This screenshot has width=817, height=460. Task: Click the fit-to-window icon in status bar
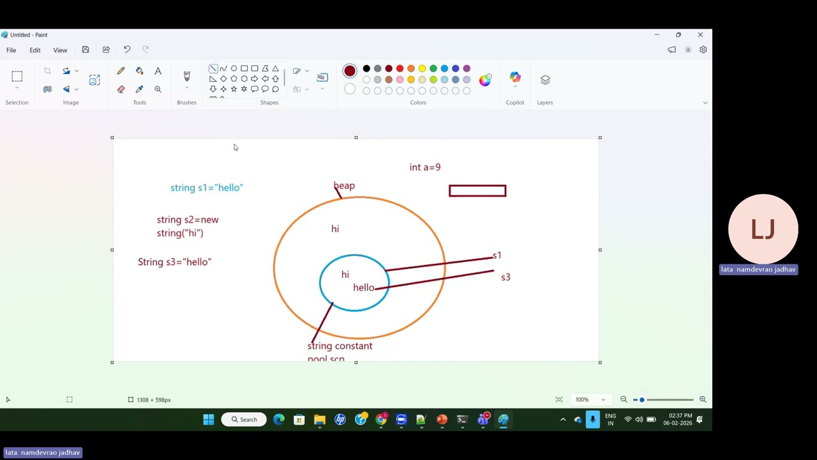tap(559, 400)
